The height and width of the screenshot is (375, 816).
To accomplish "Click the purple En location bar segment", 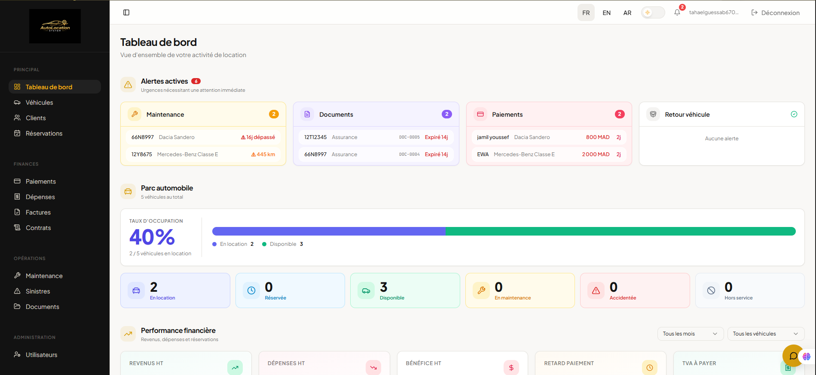I will [x=329, y=231].
